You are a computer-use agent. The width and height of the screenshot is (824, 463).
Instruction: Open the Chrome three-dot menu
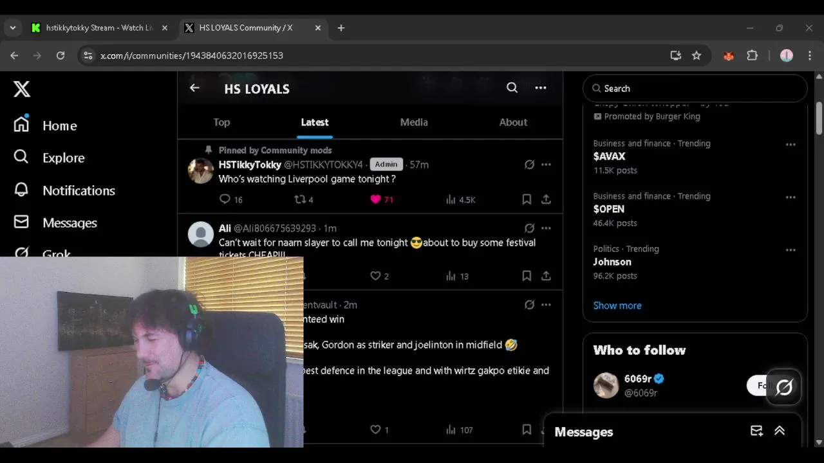tap(810, 55)
